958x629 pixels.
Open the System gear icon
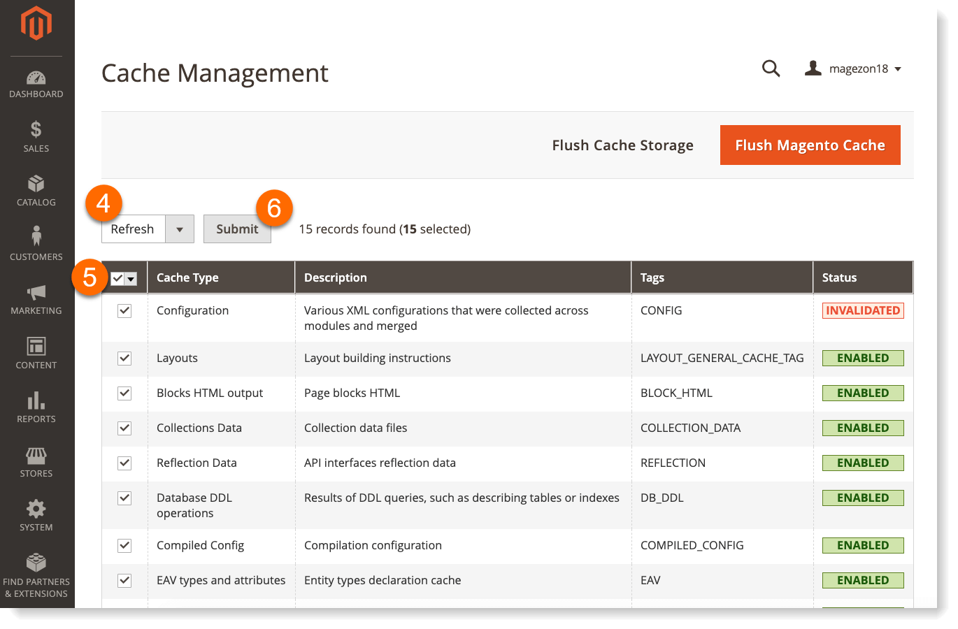click(x=36, y=509)
